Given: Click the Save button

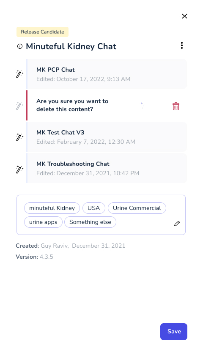Looking at the screenshot, I should click(174, 331).
